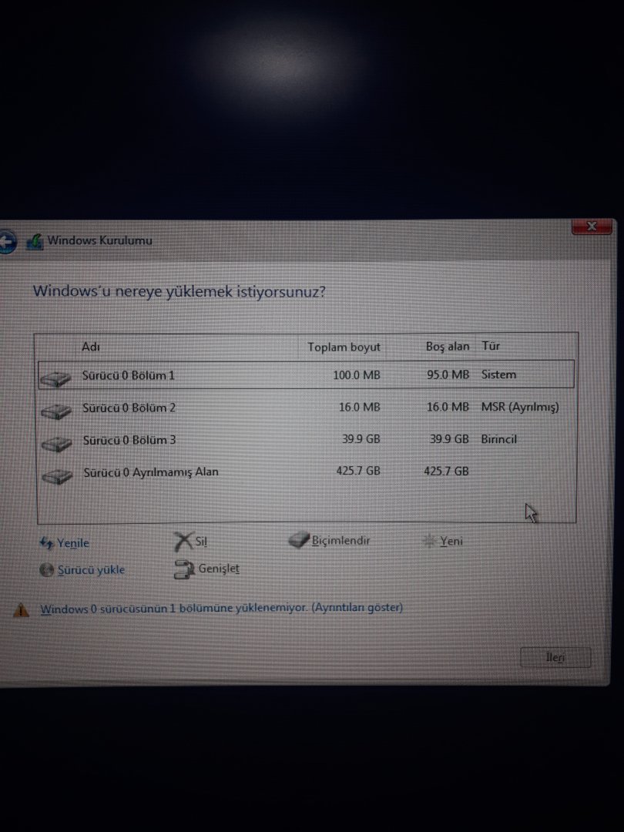
Task: Click the Biçimlendir format disk icon
Action: (299, 540)
